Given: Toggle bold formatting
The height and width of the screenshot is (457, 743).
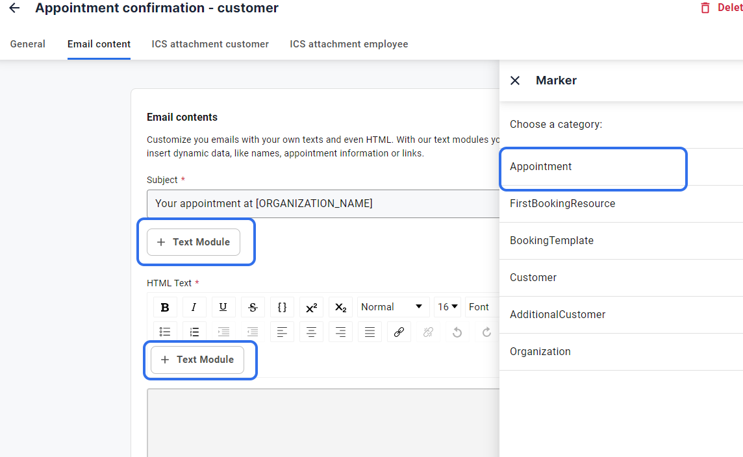Looking at the screenshot, I should pos(165,307).
